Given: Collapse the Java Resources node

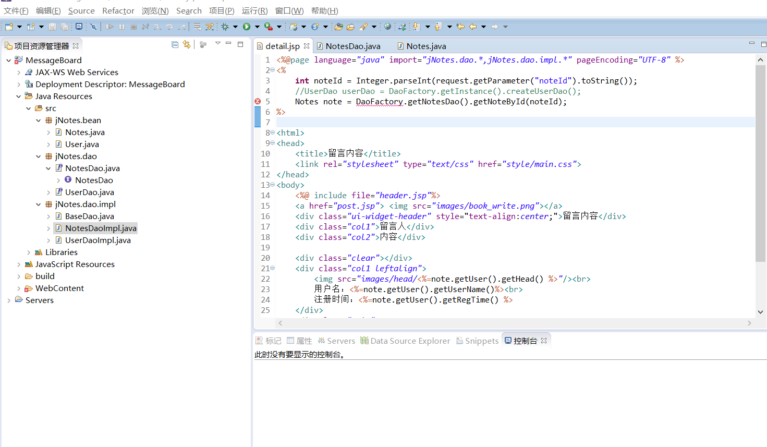Looking at the screenshot, I should (x=19, y=96).
